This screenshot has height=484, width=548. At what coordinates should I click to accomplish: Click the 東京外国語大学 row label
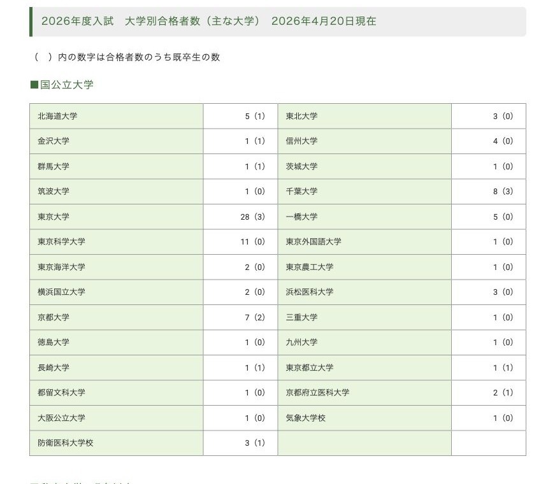point(314,241)
